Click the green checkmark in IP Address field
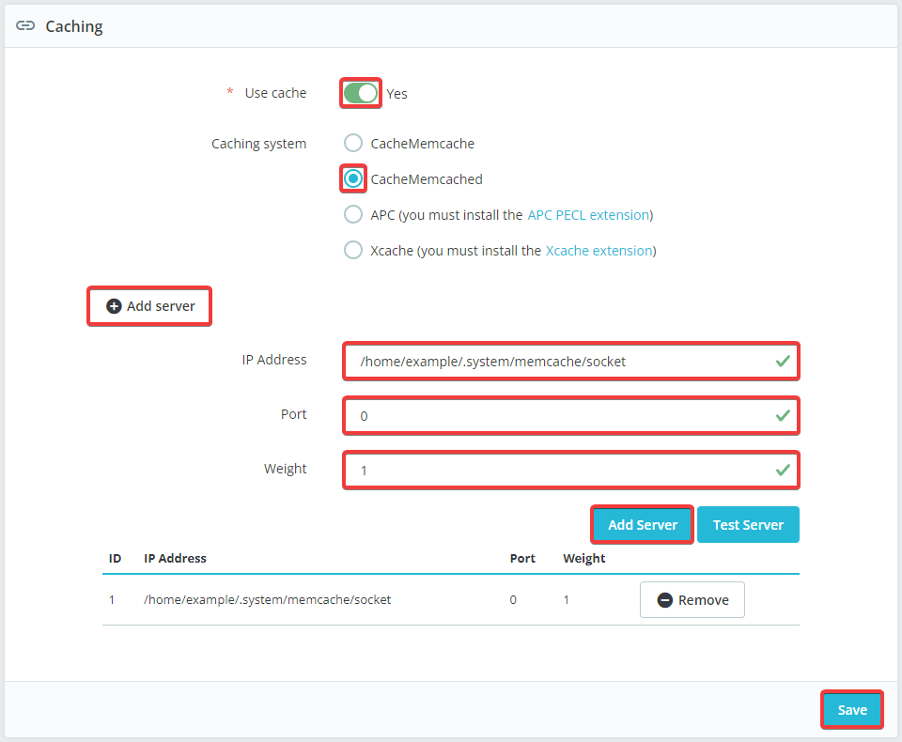The image size is (902, 742). 783,361
